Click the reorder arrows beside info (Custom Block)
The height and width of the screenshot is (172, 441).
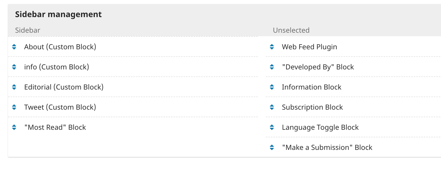(14, 67)
